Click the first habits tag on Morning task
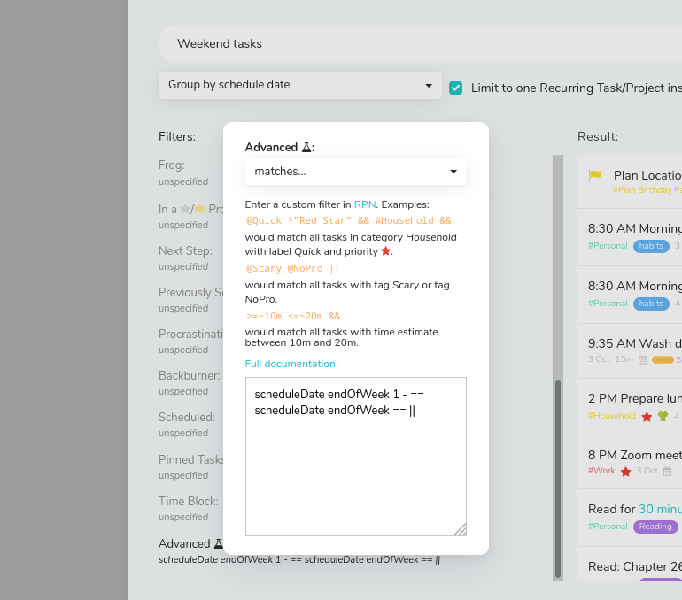This screenshot has width=682, height=600. tap(651, 246)
